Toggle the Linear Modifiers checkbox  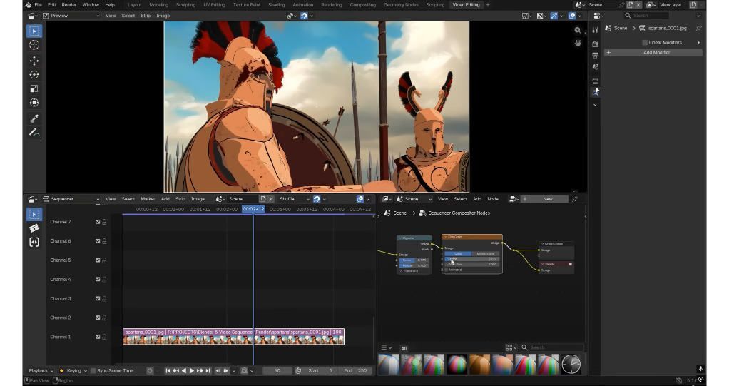coord(645,43)
